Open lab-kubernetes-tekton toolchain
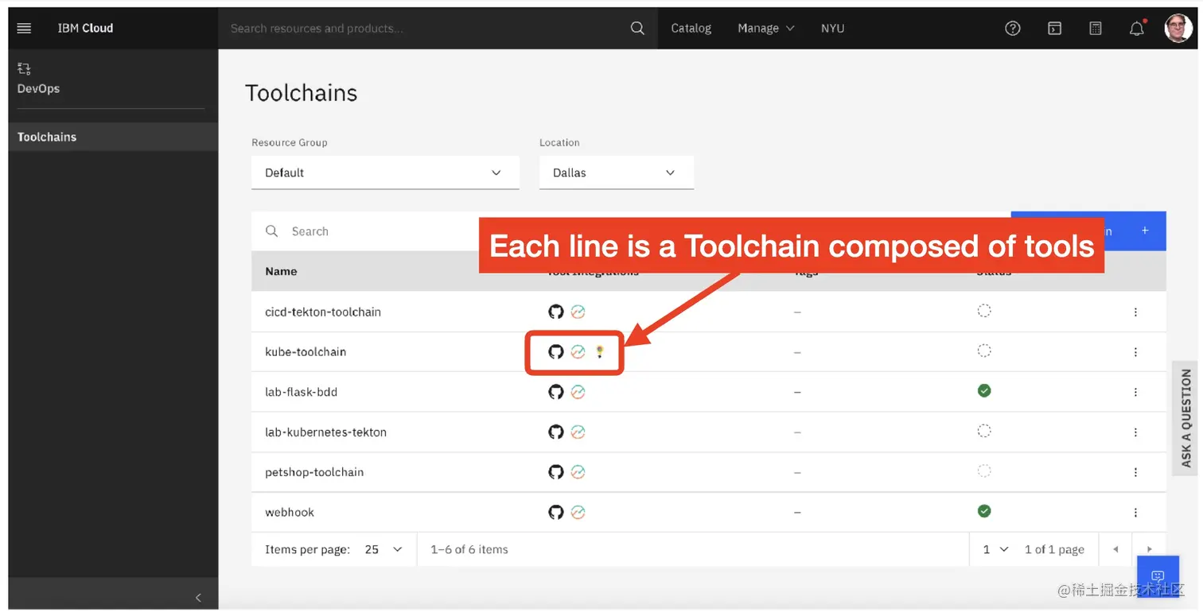 coord(325,432)
